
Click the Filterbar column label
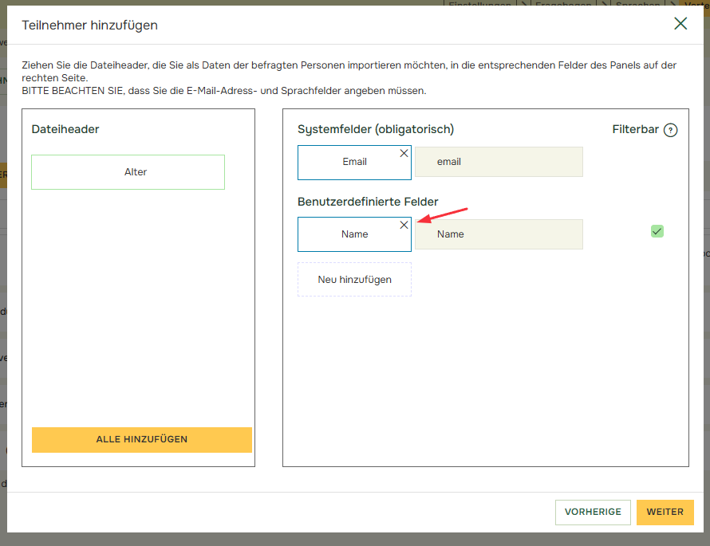click(x=635, y=130)
